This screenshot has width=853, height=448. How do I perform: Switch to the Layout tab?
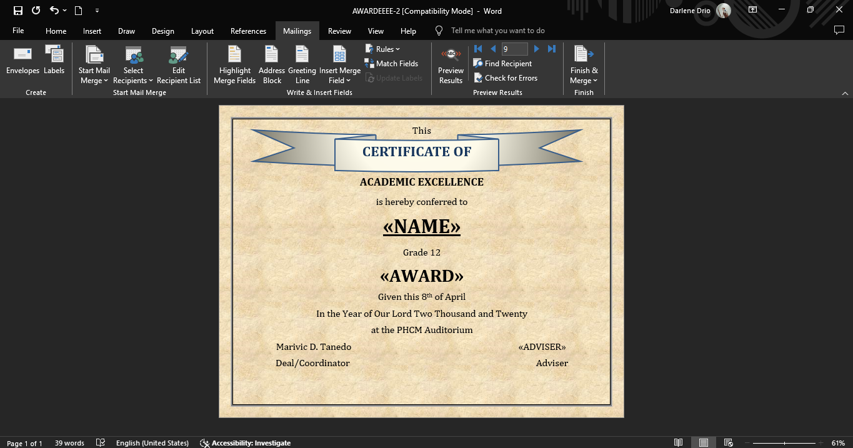pyautogui.click(x=202, y=31)
